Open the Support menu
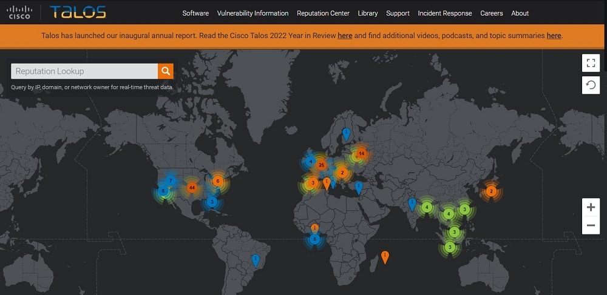Screen dimensions: 607x295 pyautogui.click(x=398, y=13)
